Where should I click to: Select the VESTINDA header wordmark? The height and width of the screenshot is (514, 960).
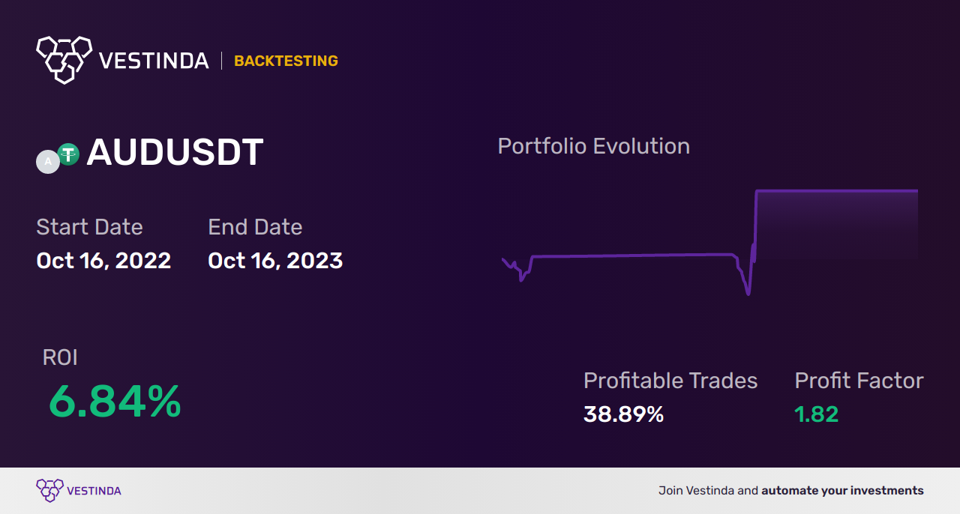click(154, 61)
